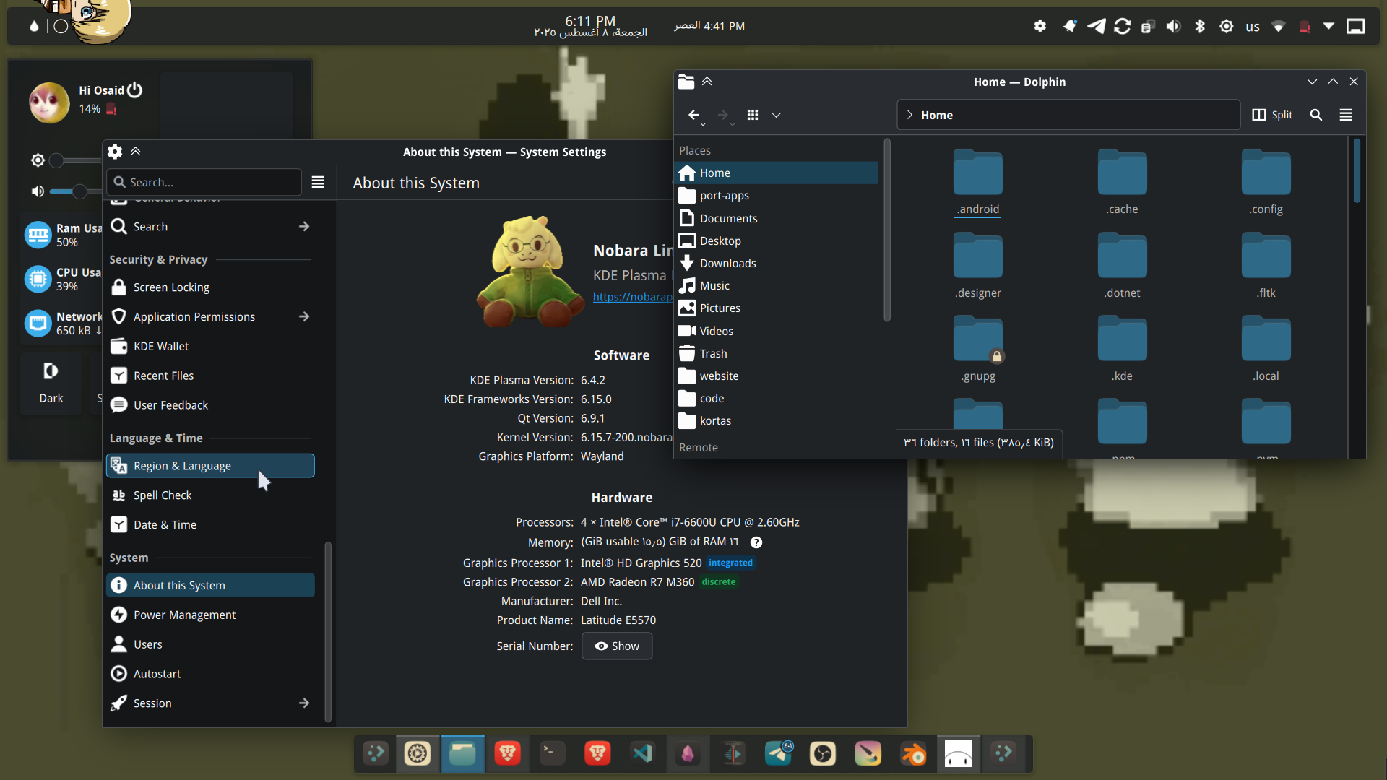The height and width of the screenshot is (780, 1387).
Task: Open Blender from the dock
Action: coord(913,754)
